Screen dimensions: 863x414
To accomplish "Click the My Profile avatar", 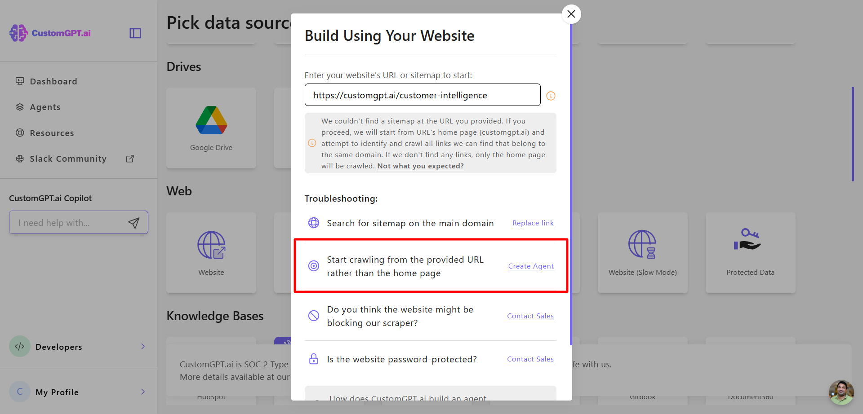I will tap(20, 392).
